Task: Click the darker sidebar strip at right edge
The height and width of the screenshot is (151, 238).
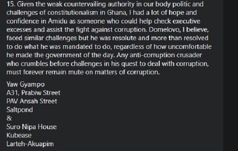Action: [231, 75]
